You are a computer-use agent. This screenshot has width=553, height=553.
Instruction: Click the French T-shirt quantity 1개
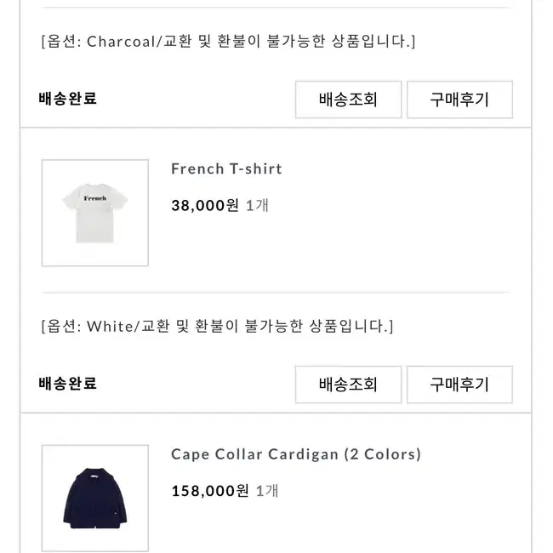(257, 205)
